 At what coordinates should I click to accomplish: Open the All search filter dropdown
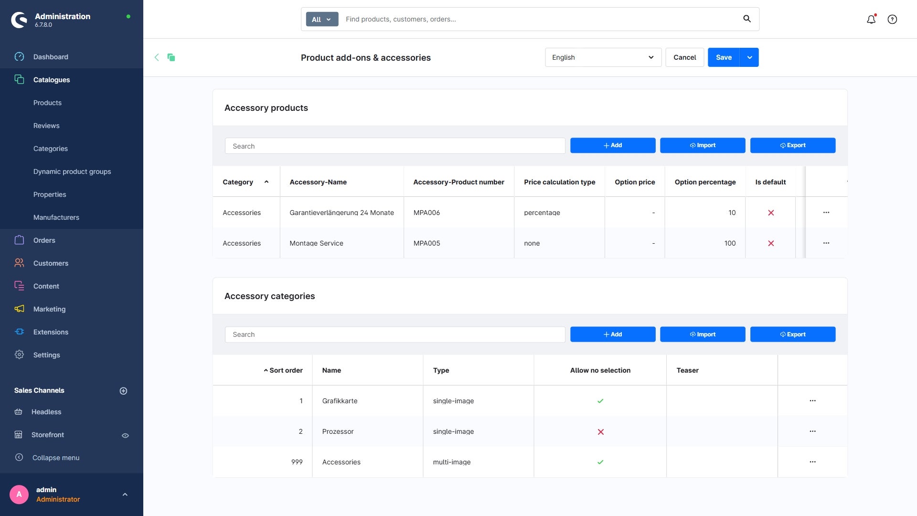(322, 19)
